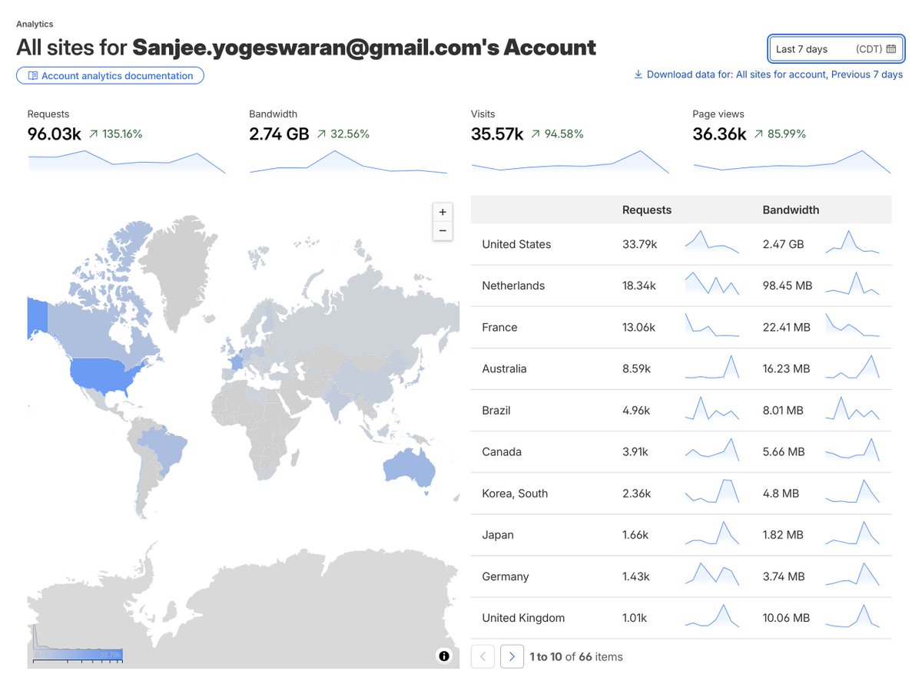Select the Brazil row
Viewport: 922px width, 687px height.
[x=682, y=410]
